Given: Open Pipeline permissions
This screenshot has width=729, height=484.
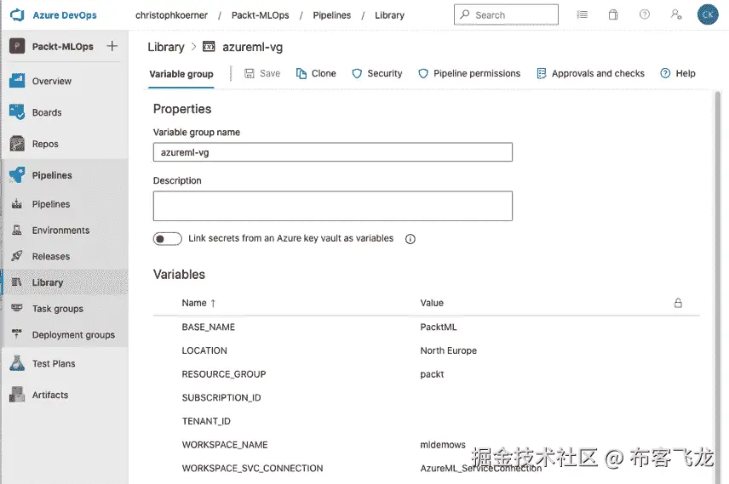Looking at the screenshot, I should click(469, 73).
